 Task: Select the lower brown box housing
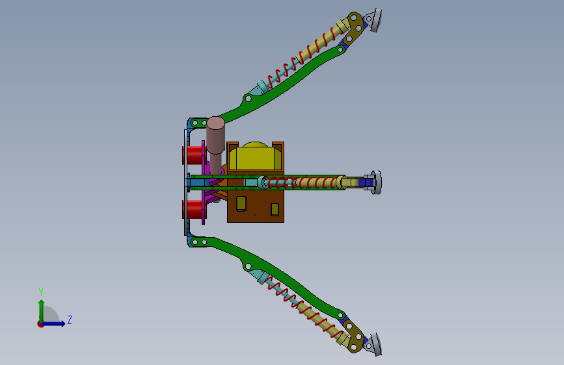pos(256,205)
